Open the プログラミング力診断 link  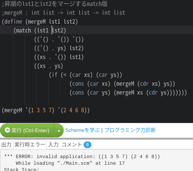pyautogui.click(x=130, y=130)
